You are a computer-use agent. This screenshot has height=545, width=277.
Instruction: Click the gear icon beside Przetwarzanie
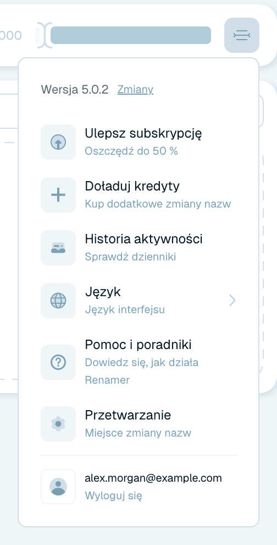pos(58,424)
